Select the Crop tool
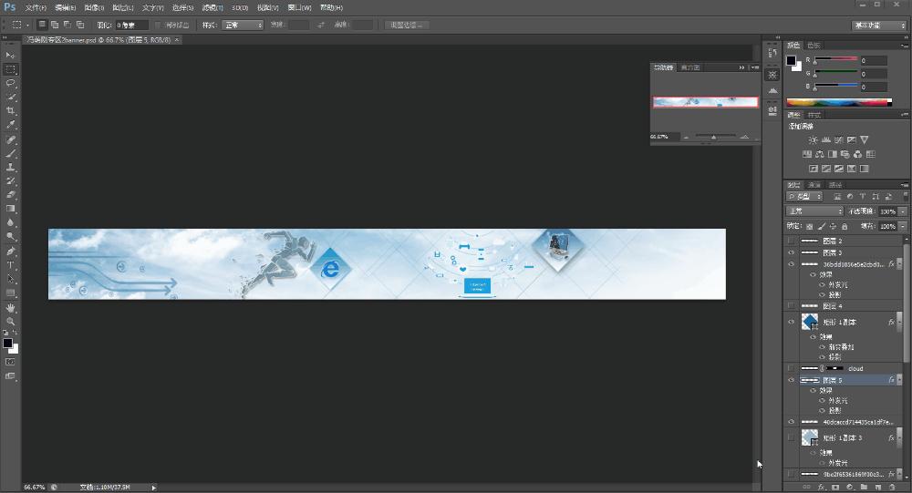912x493 pixels. (x=10, y=111)
